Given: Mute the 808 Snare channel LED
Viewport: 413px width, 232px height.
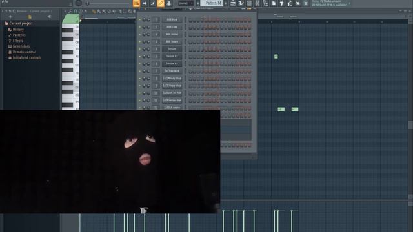Looking at the screenshot, I should tap(140, 41).
